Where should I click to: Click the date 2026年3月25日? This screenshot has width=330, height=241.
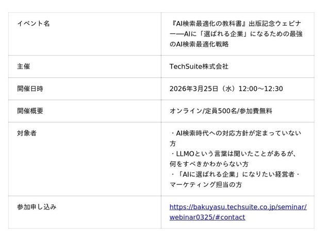194,89
